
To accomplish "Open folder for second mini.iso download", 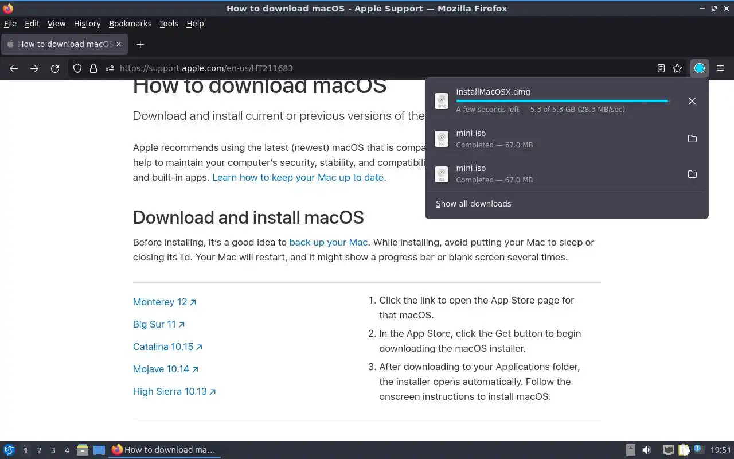I will click(x=692, y=174).
